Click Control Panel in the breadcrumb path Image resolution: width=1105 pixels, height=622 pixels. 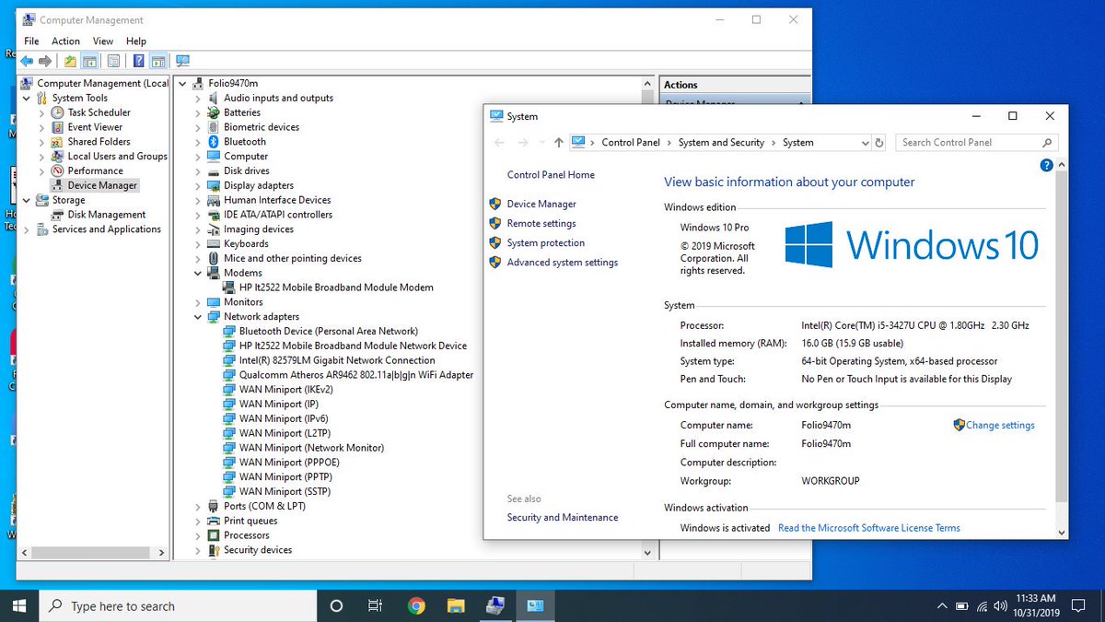[x=631, y=143]
